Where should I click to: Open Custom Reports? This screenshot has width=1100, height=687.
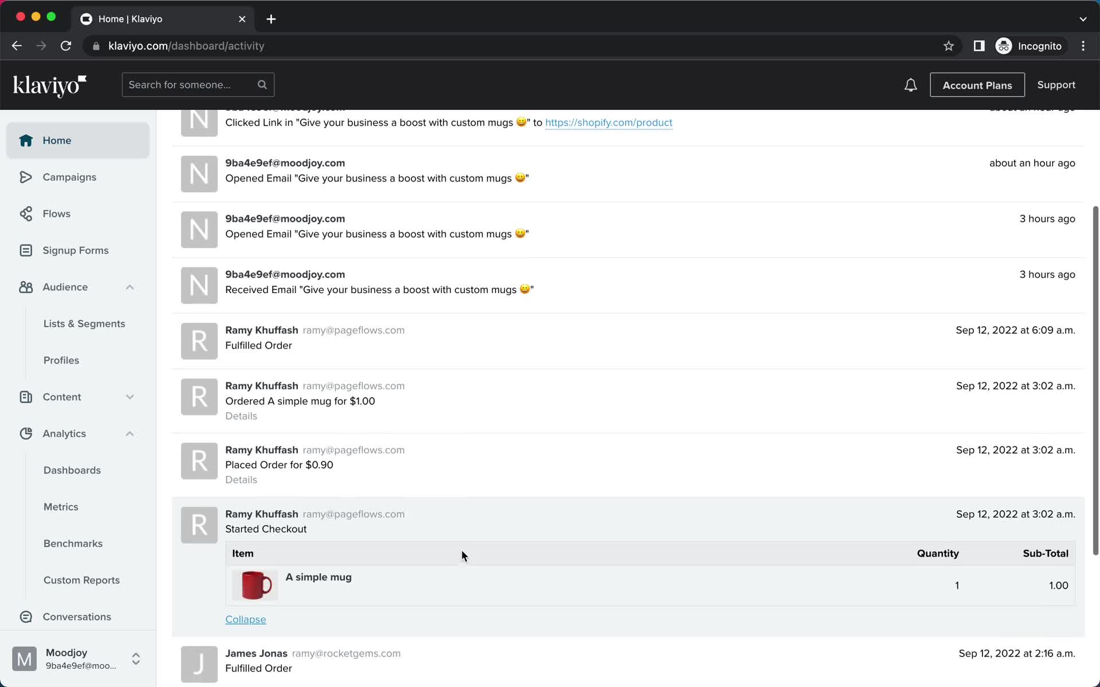tap(82, 580)
